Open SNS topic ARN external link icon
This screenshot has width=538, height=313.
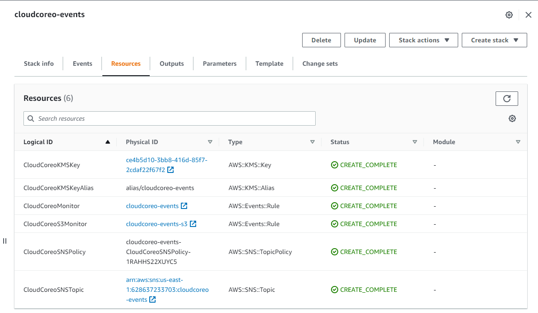152,299
